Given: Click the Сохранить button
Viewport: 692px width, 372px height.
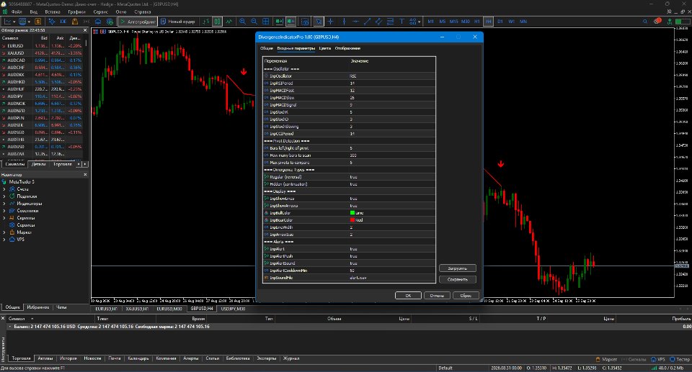Looking at the screenshot, I should coord(458,279).
